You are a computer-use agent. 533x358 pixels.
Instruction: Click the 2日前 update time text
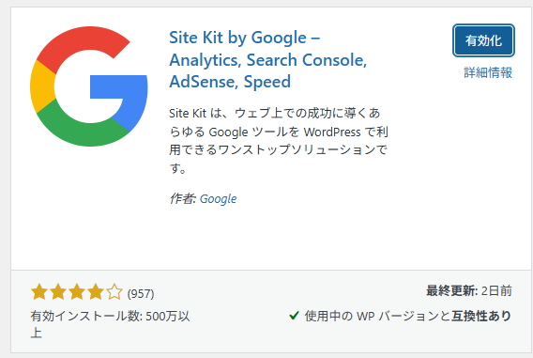[496, 291]
